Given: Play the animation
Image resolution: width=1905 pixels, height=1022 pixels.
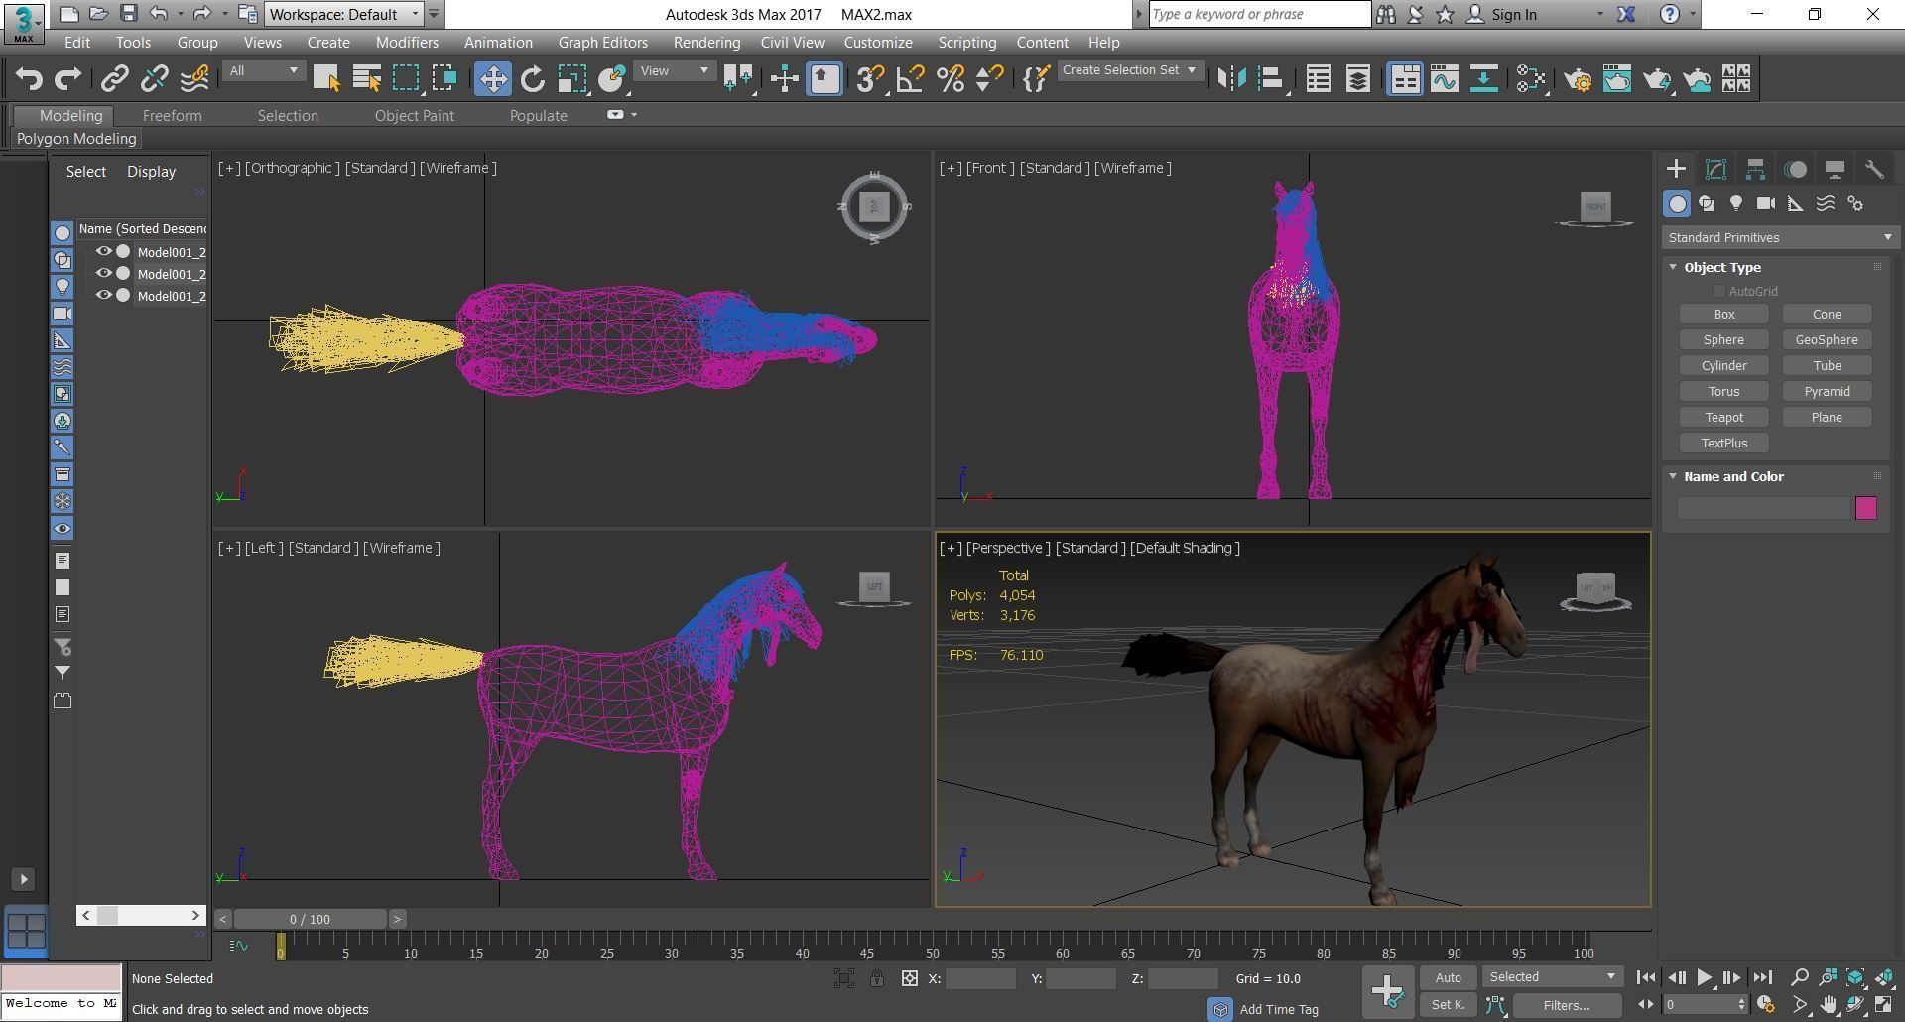Looking at the screenshot, I should (1704, 978).
